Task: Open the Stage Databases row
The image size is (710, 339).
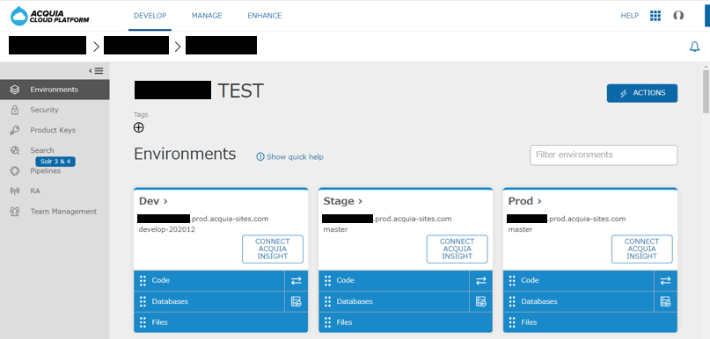Action: (x=394, y=301)
